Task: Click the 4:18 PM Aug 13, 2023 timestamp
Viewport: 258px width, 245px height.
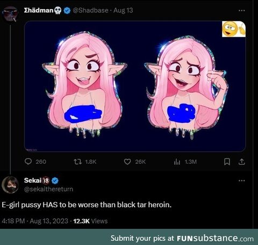Action: click(x=35, y=221)
